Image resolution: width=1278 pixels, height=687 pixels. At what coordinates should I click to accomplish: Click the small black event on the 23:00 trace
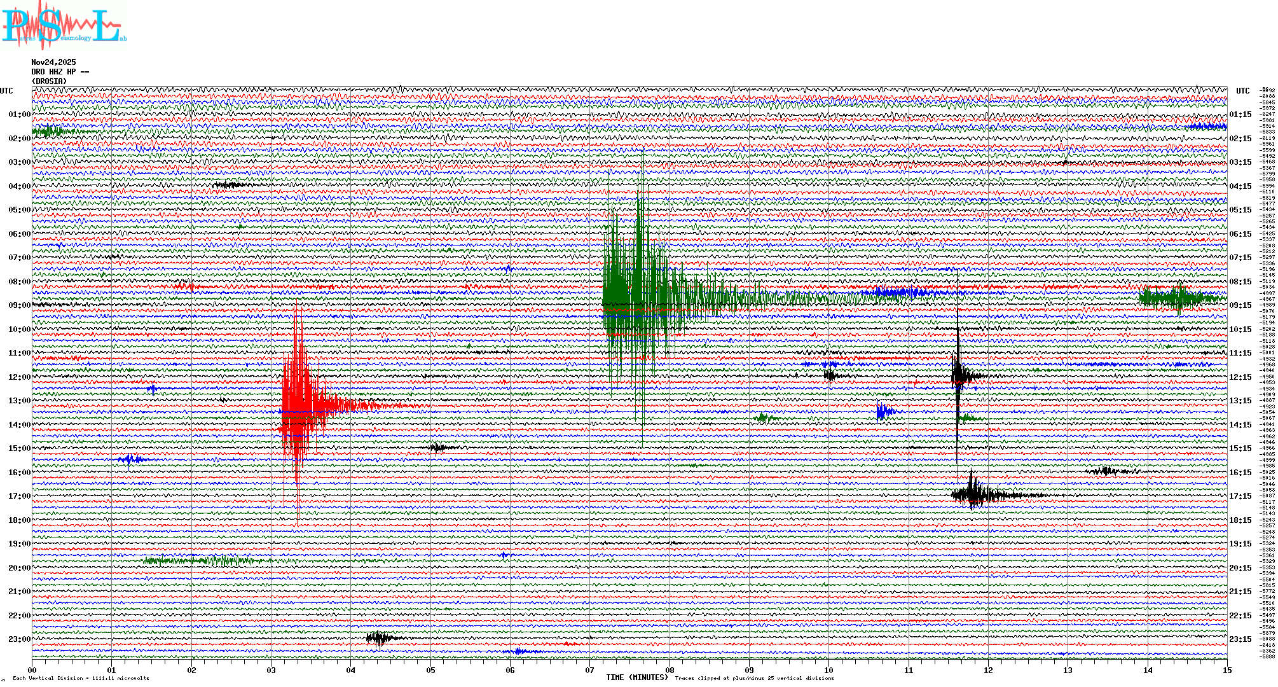click(379, 637)
